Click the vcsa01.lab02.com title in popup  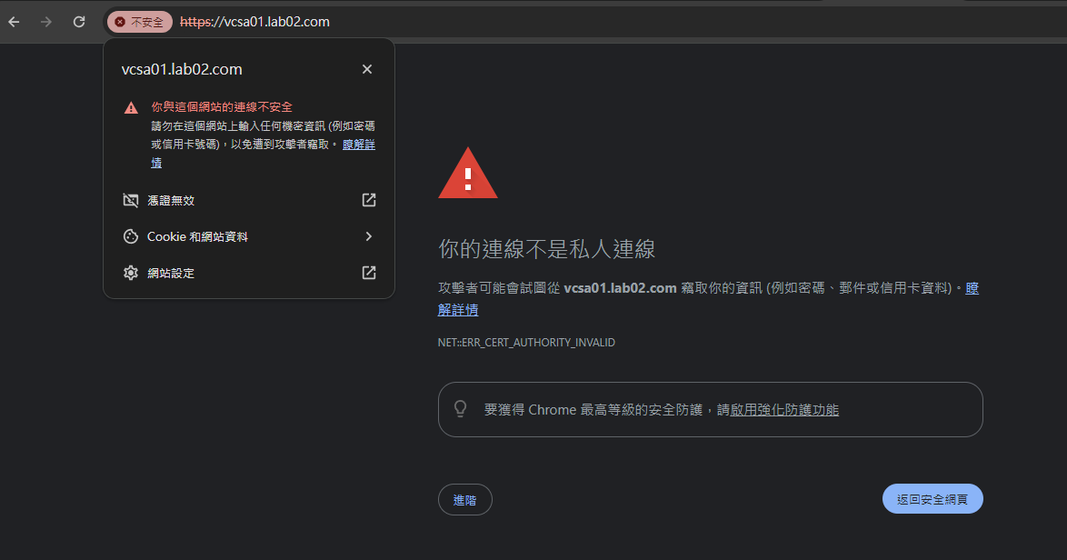[x=182, y=69]
